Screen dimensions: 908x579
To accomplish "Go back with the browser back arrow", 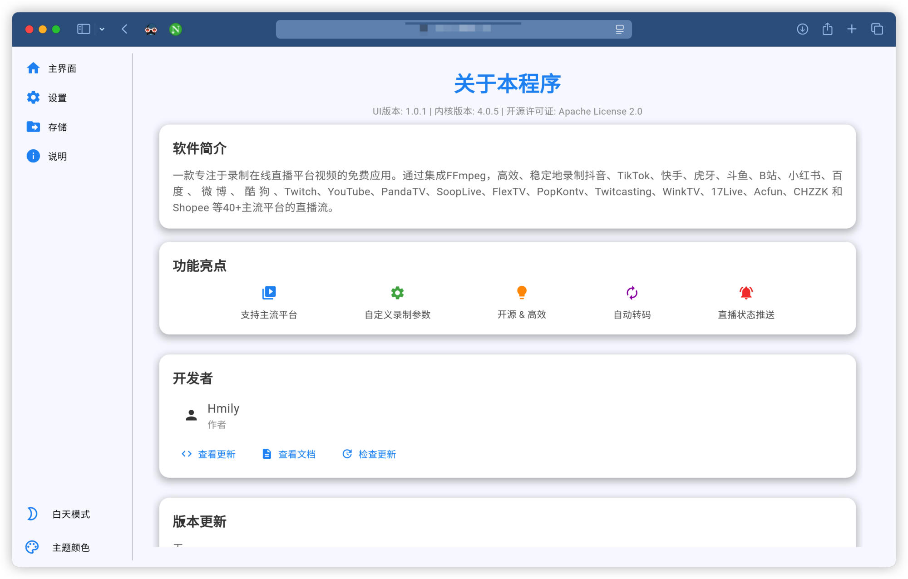I will pyautogui.click(x=125, y=29).
